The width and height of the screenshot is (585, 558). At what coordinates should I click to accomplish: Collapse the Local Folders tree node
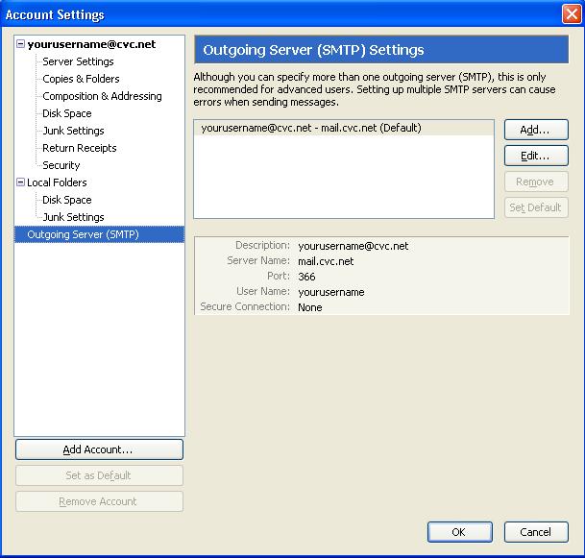[20, 182]
